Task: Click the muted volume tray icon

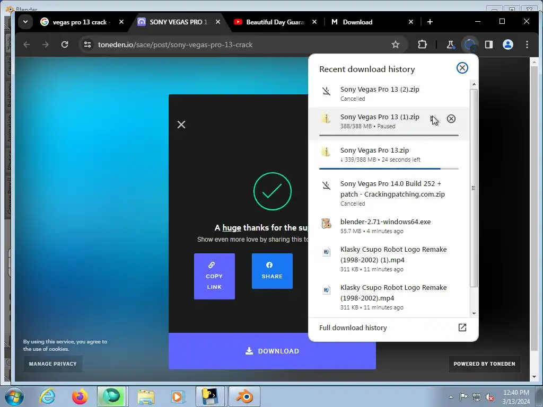Action: pos(489,397)
